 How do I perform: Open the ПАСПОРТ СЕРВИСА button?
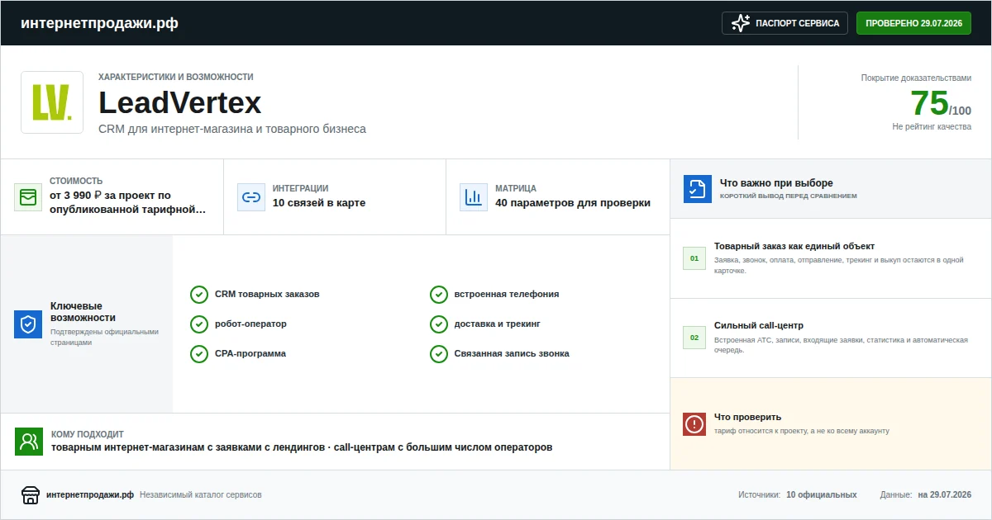click(785, 23)
